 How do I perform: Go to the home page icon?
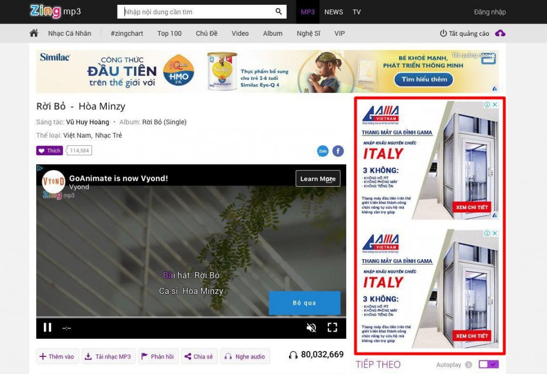(34, 33)
